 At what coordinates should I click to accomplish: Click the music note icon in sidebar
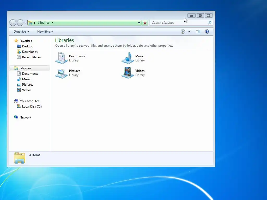[x=19, y=79]
